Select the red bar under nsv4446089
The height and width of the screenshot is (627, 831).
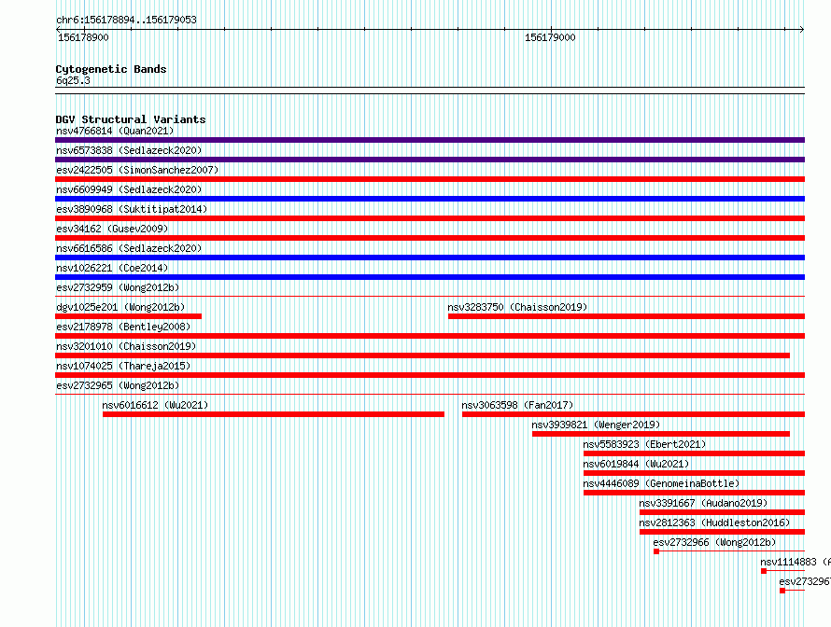pos(695,493)
